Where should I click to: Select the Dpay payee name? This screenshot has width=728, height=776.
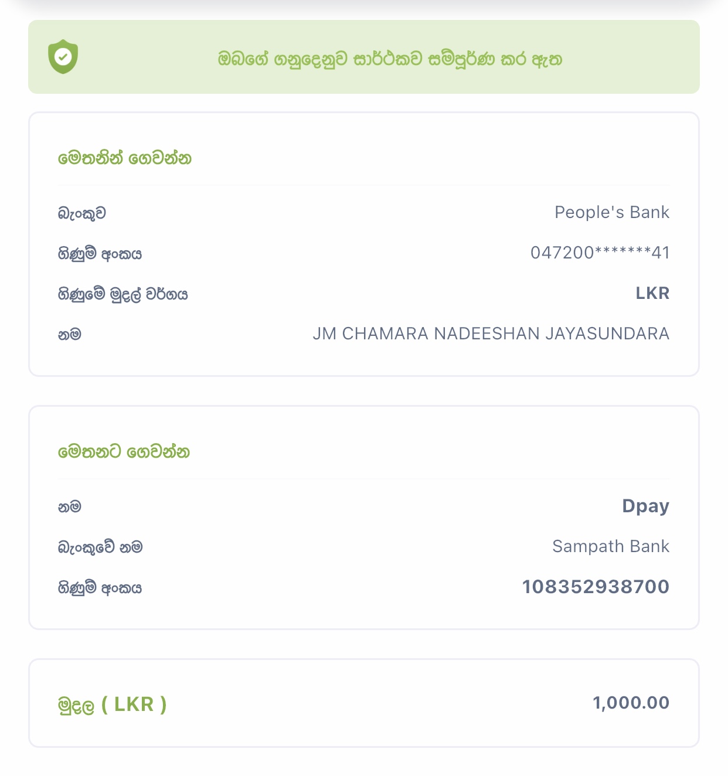point(645,506)
